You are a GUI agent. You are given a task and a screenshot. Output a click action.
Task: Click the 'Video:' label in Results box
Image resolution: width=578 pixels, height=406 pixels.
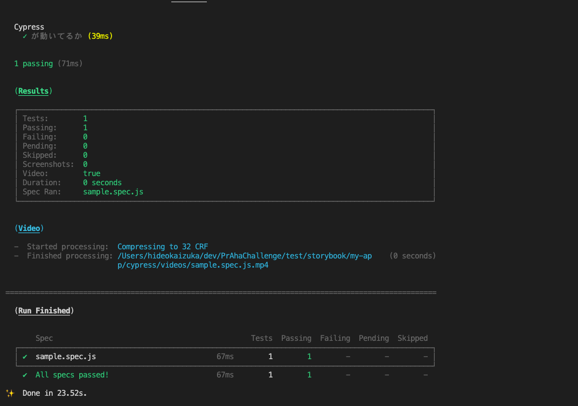36,173
